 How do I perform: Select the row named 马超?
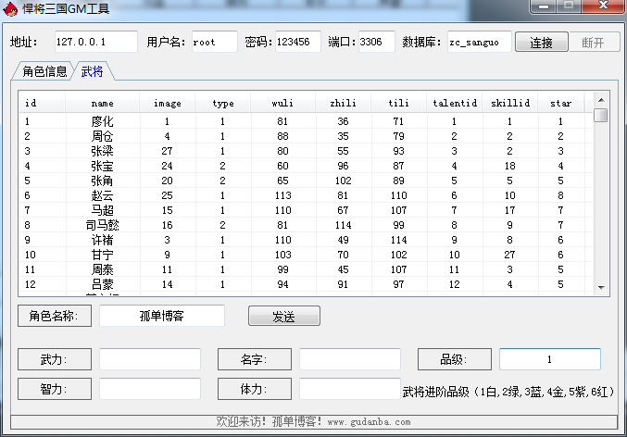tap(306, 210)
